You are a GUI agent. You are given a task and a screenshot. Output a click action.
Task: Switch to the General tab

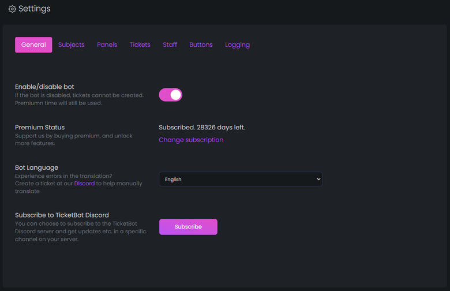33,45
